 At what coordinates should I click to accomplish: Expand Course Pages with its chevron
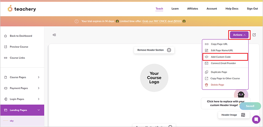click(x=38, y=77)
